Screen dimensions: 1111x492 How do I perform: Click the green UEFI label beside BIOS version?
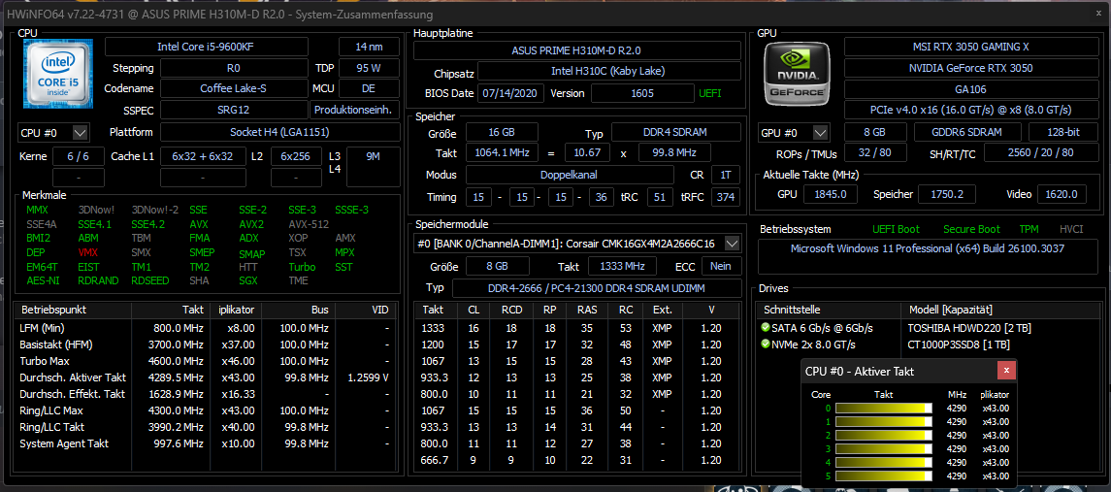[x=710, y=93]
